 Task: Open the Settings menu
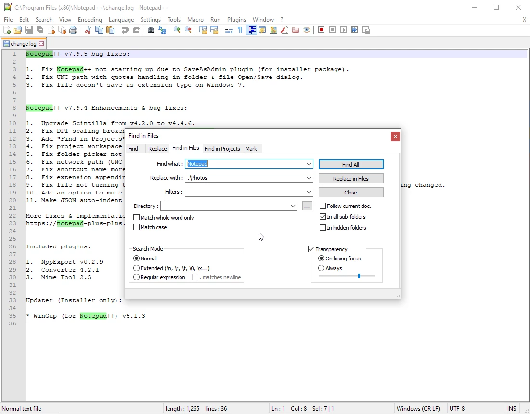150,20
